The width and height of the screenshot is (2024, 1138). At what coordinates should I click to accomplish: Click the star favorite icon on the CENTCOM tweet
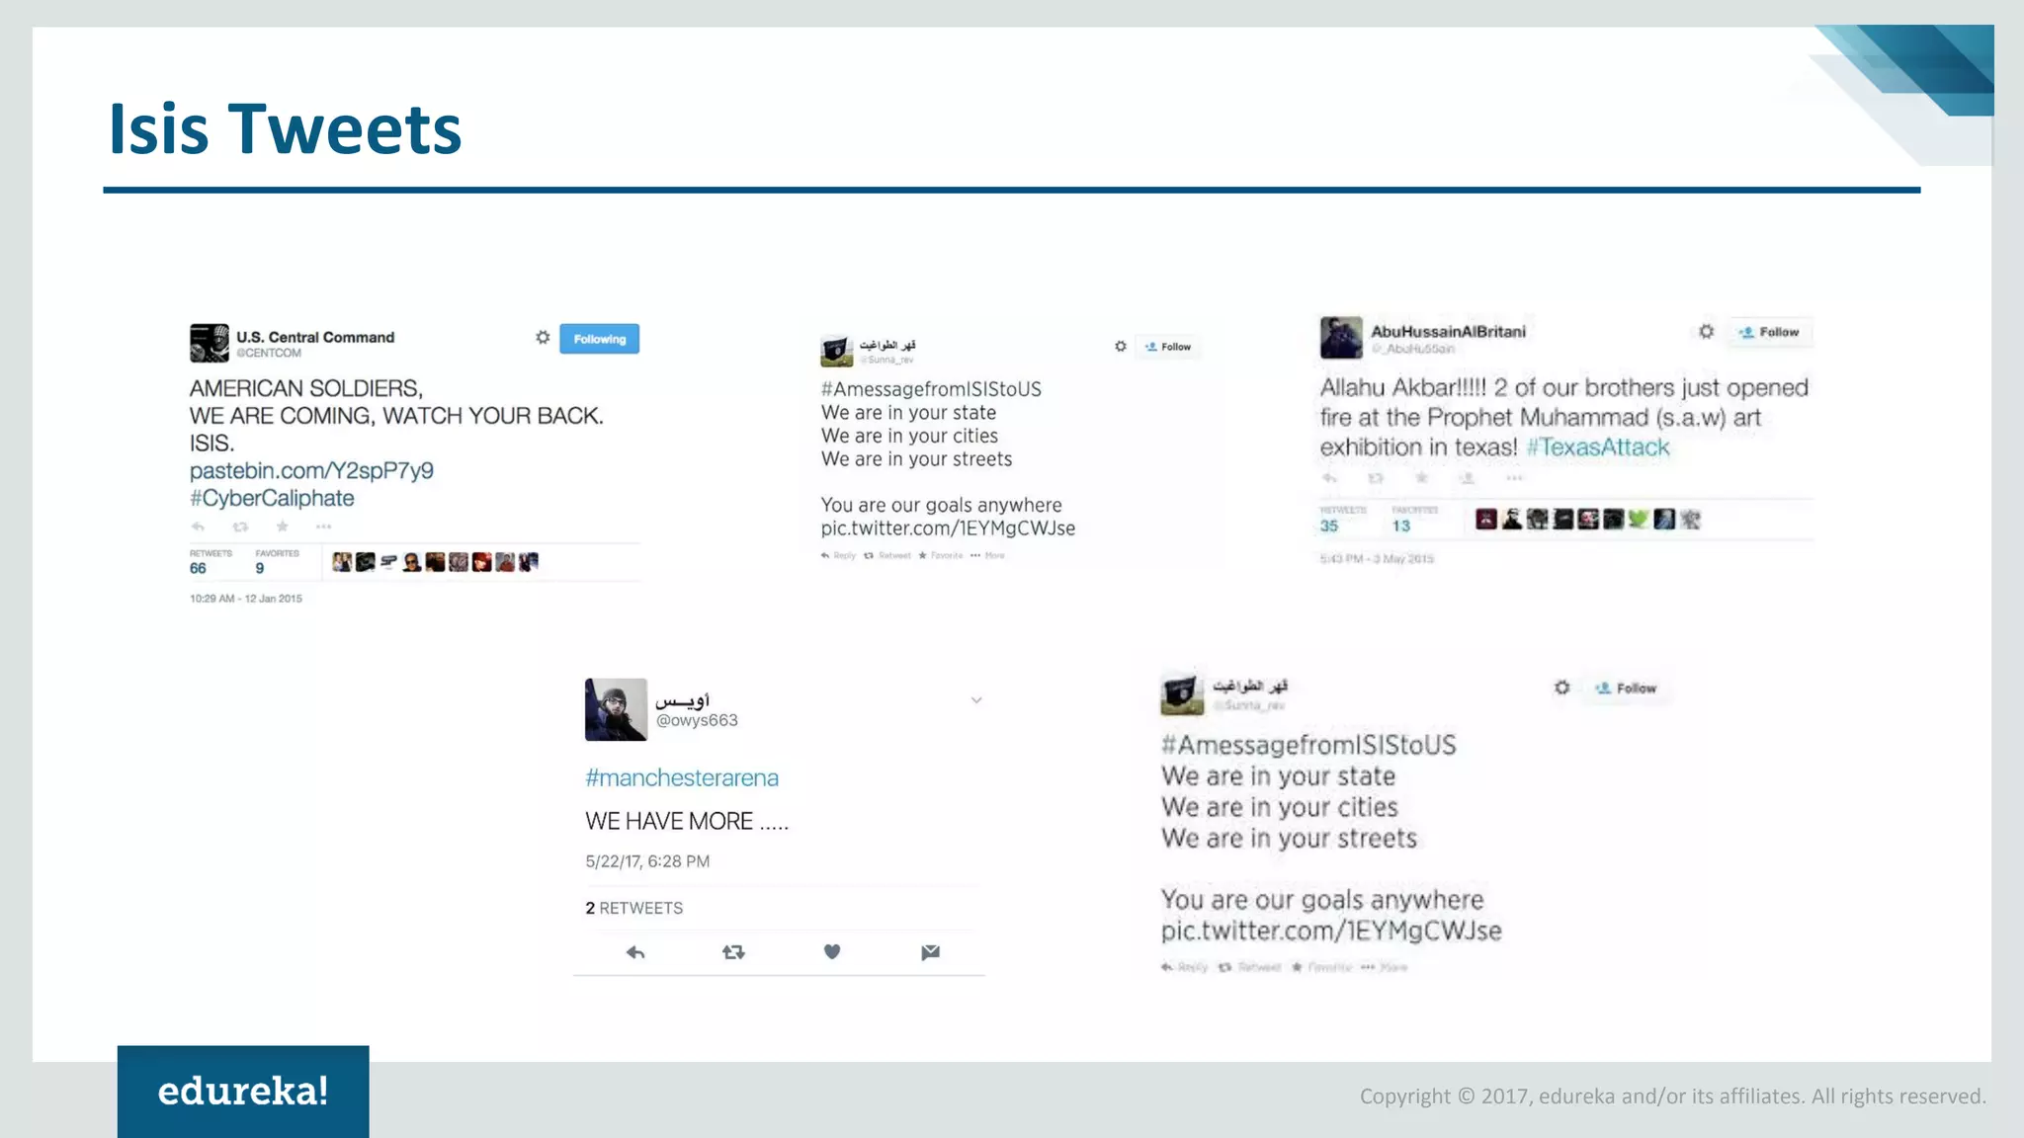point(283,527)
